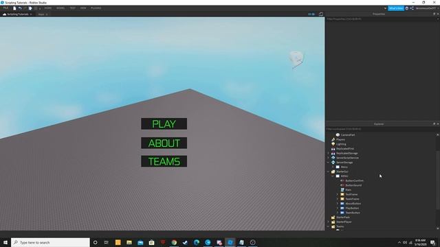Select CameraPart in the Explorer
This screenshot has width=440, height=247.
(347, 135)
